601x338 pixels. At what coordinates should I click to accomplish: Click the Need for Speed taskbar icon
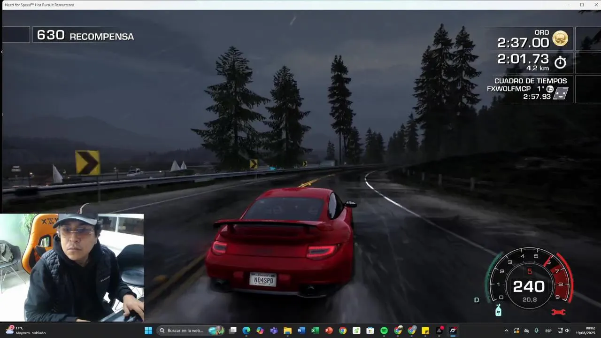pos(453,330)
